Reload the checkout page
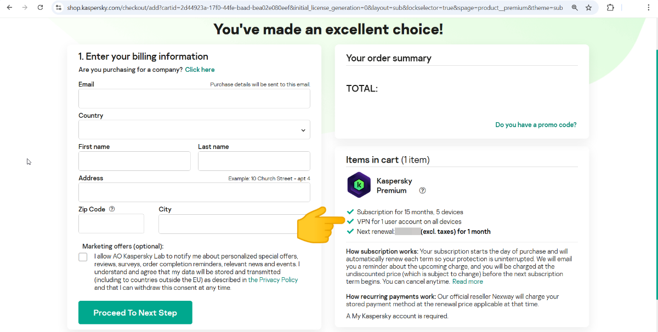The width and height of the screenshot is (658, 332). click(40, 8)
